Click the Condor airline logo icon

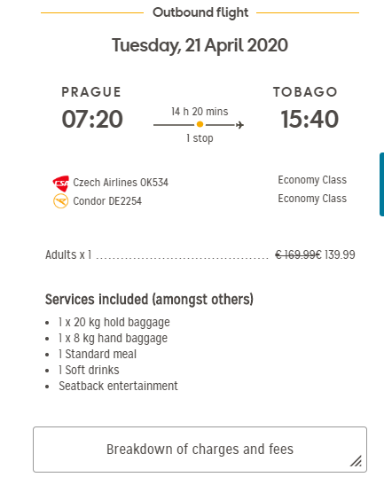(60, 201)
